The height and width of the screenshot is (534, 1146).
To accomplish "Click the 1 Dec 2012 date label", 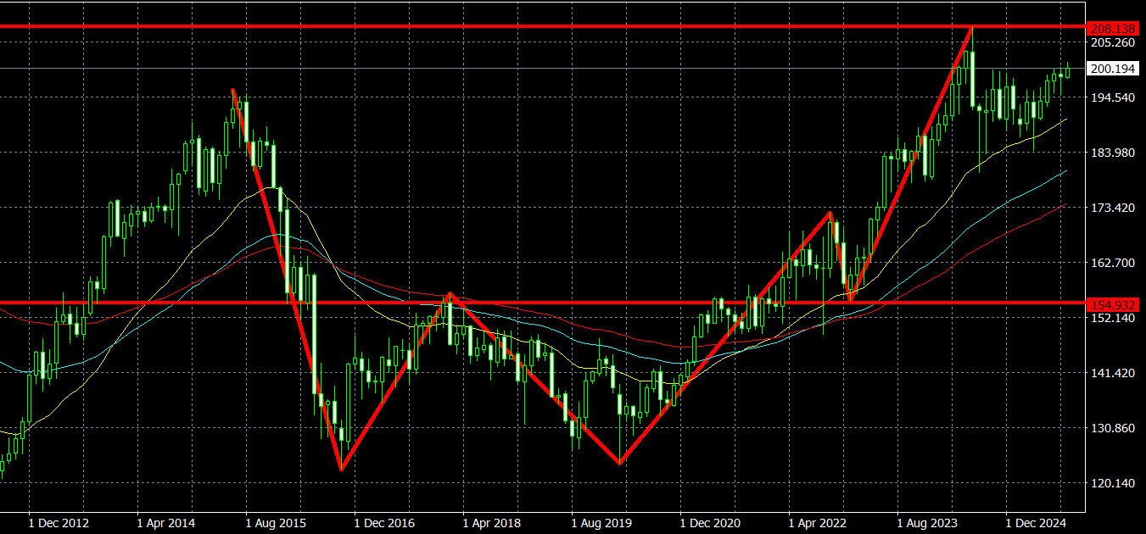I will [x=59, y=523].
